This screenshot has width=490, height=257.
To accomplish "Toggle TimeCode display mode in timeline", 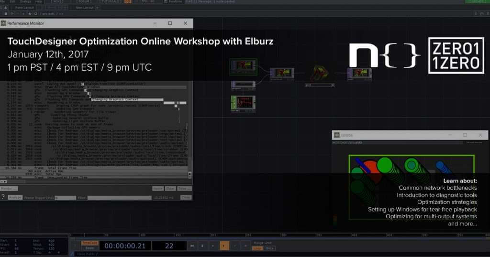I will [90, 243].
